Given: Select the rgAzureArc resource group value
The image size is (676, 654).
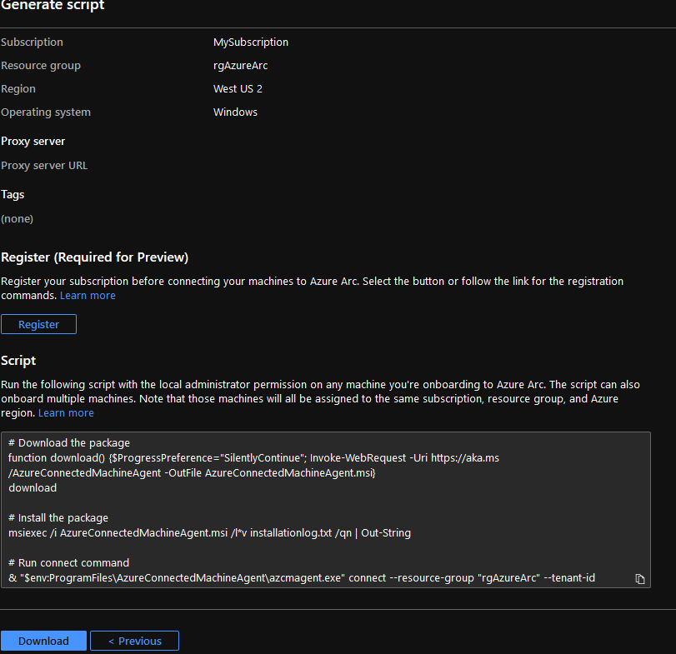Looking at the screenshot, I should [x=241, y=66].
